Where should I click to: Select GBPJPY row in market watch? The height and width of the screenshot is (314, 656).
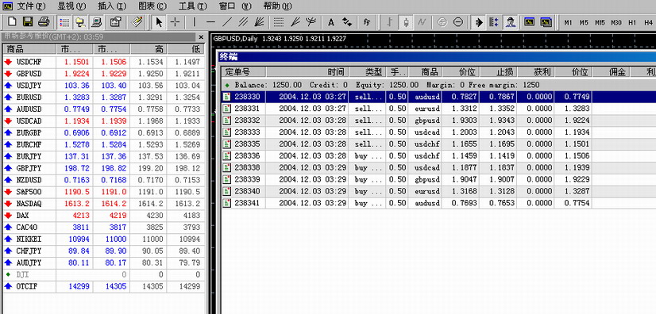pos(103,168)
